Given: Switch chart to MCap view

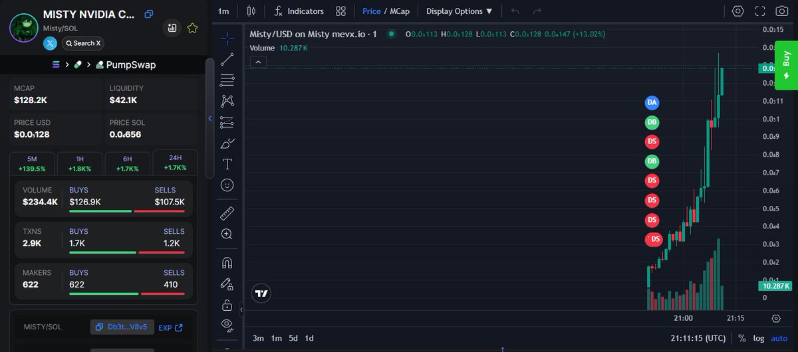Looking at the screenshot, I should (400, 11).
